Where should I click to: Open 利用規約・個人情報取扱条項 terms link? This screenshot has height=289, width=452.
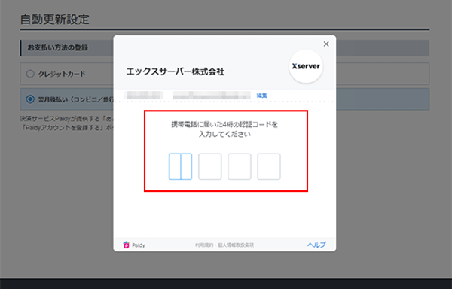point(224,245)
